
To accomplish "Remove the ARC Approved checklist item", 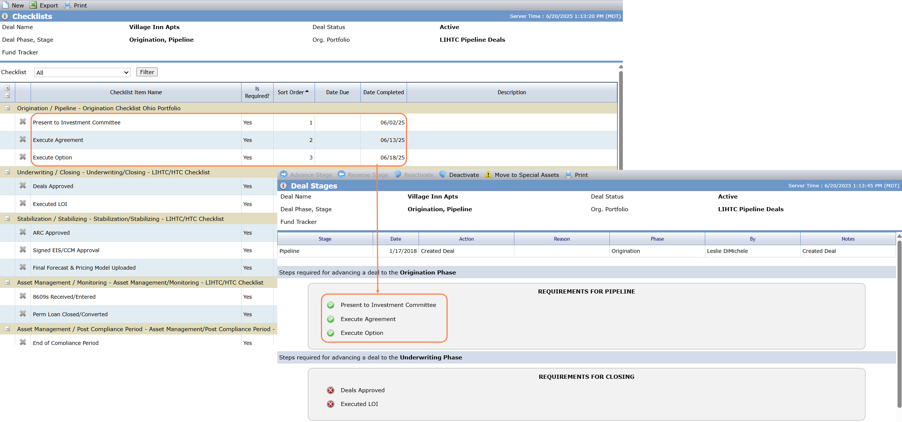I will coord(23,232).
